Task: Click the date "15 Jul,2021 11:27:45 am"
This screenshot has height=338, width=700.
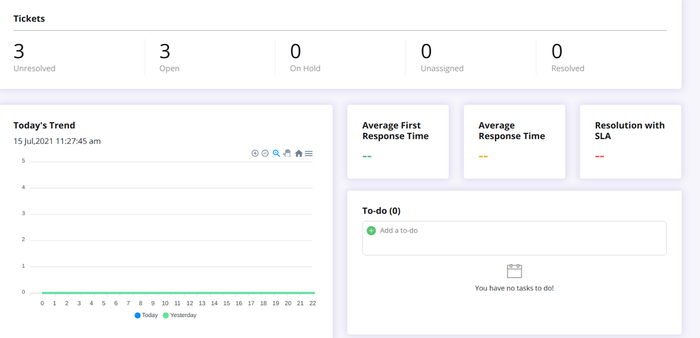Action: click(x=57, y=141)
